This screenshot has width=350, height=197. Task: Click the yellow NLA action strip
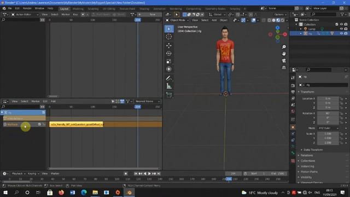76,124
